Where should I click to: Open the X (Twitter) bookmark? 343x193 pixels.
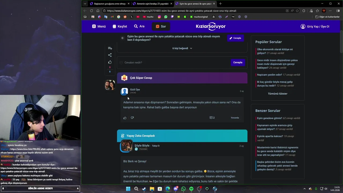point(131,17)
